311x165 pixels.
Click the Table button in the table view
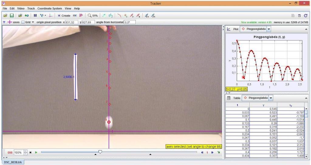[237, 98]
